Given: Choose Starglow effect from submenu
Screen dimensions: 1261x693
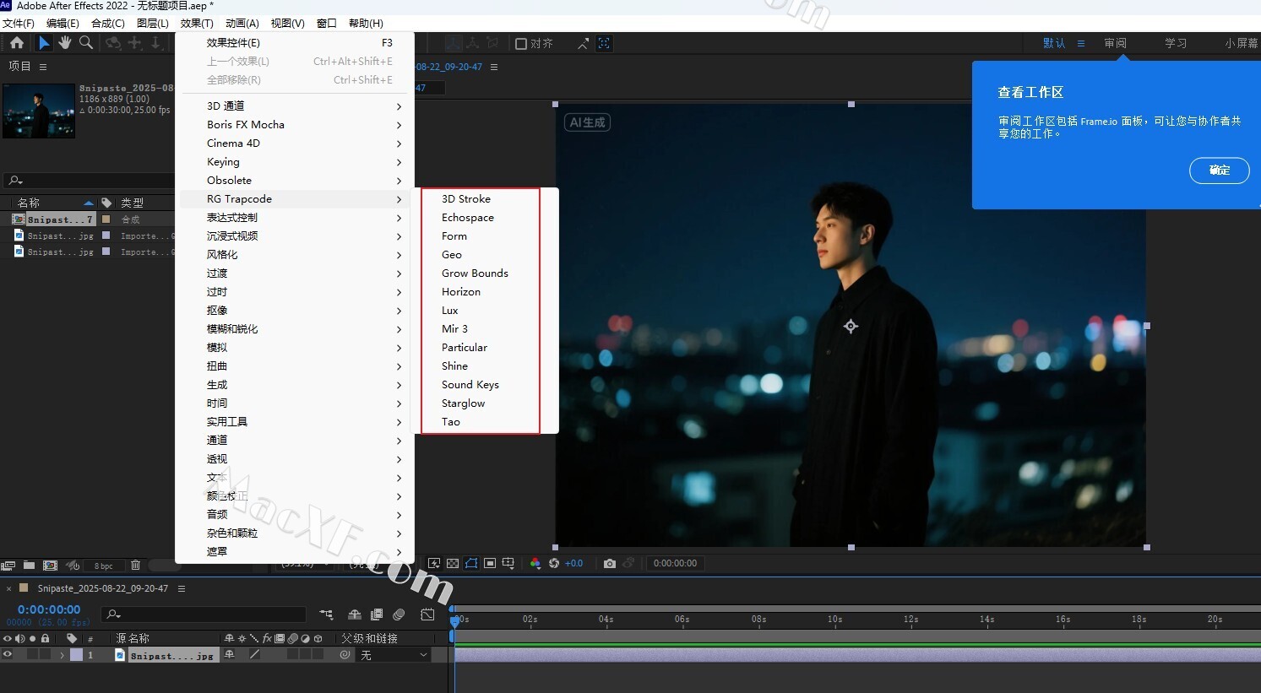Looking at the screenshot, I should [x=463, y=403].
